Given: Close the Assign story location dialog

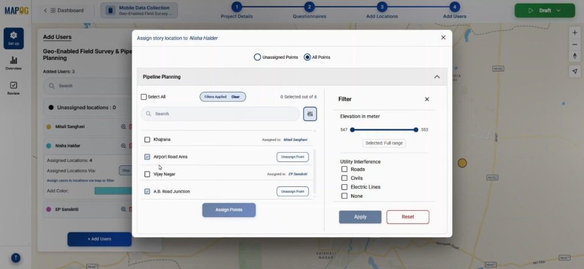Looking at the screenshot, I should pyautogui.click(x=443, y=38).
